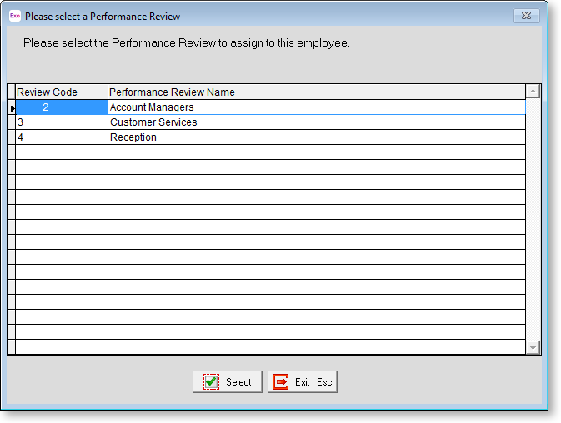This screenshot has height=423, width=561.
Task: Sort by the Review Code column header
Action: (62, 92)
